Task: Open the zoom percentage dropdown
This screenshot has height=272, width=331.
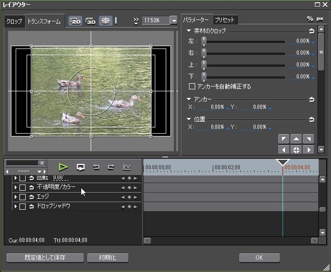Action: tap(174, 21)
